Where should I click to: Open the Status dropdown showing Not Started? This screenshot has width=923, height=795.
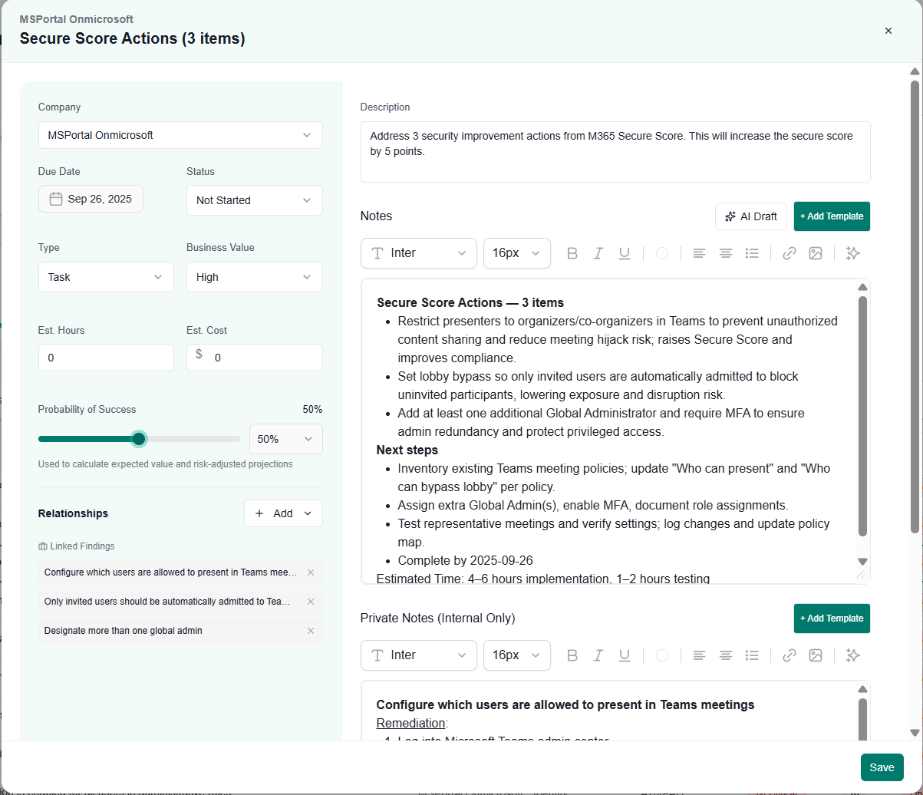coord(255,200)
